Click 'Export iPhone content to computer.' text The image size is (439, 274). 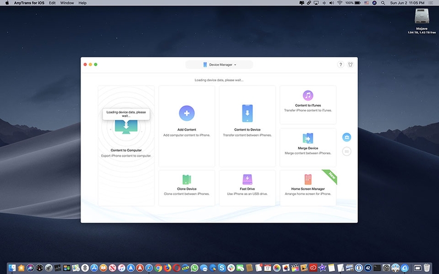pyautogui.click(x=126, y=156)
